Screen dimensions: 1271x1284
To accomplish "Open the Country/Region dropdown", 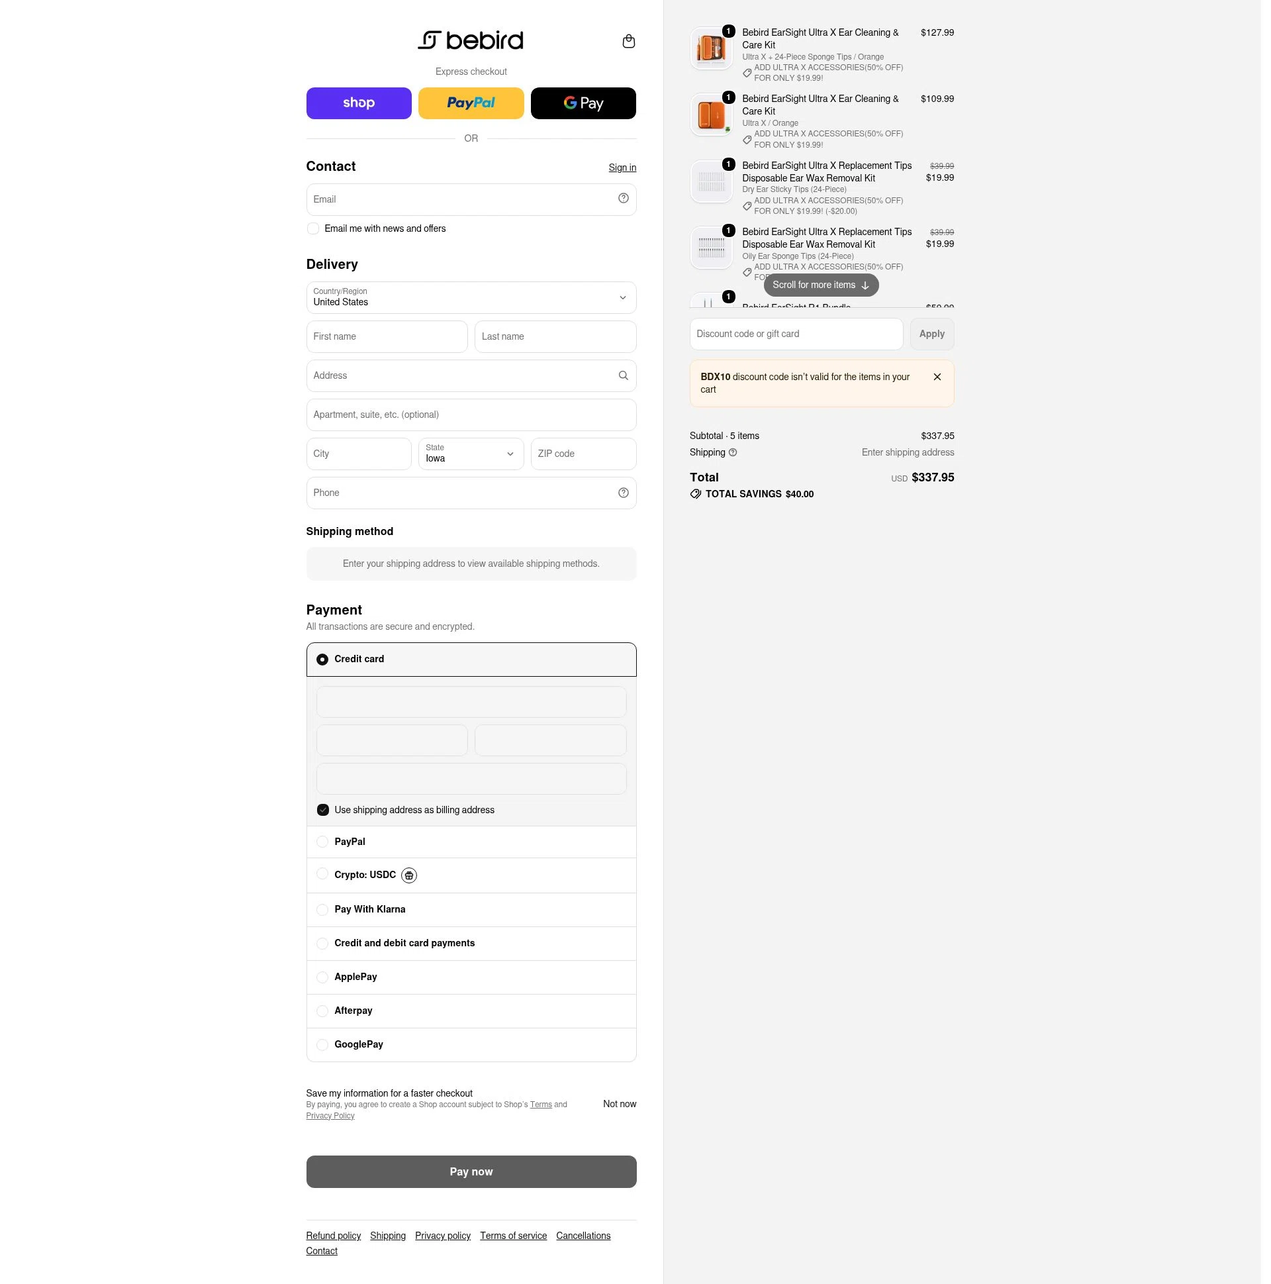I will (x=471, y=298).
